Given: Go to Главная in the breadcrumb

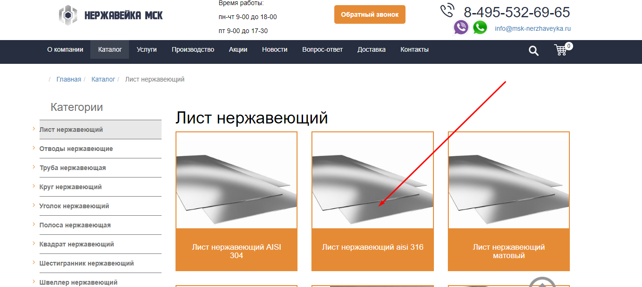Looking at the screenshot, I should click(x=69, y=79).
